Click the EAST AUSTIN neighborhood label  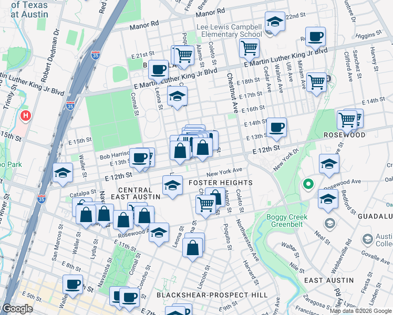pyautogui.click(x=329, y=280)
